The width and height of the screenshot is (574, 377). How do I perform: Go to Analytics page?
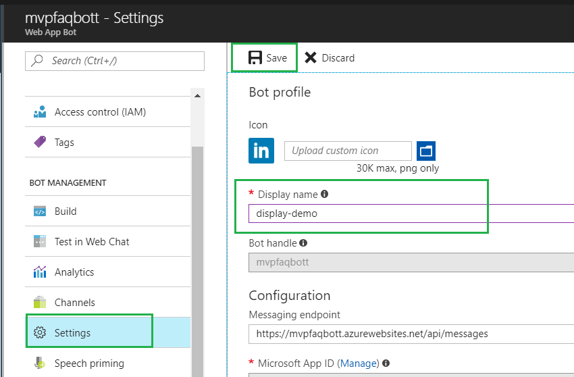pyautogui.click(x=74, y=272)
